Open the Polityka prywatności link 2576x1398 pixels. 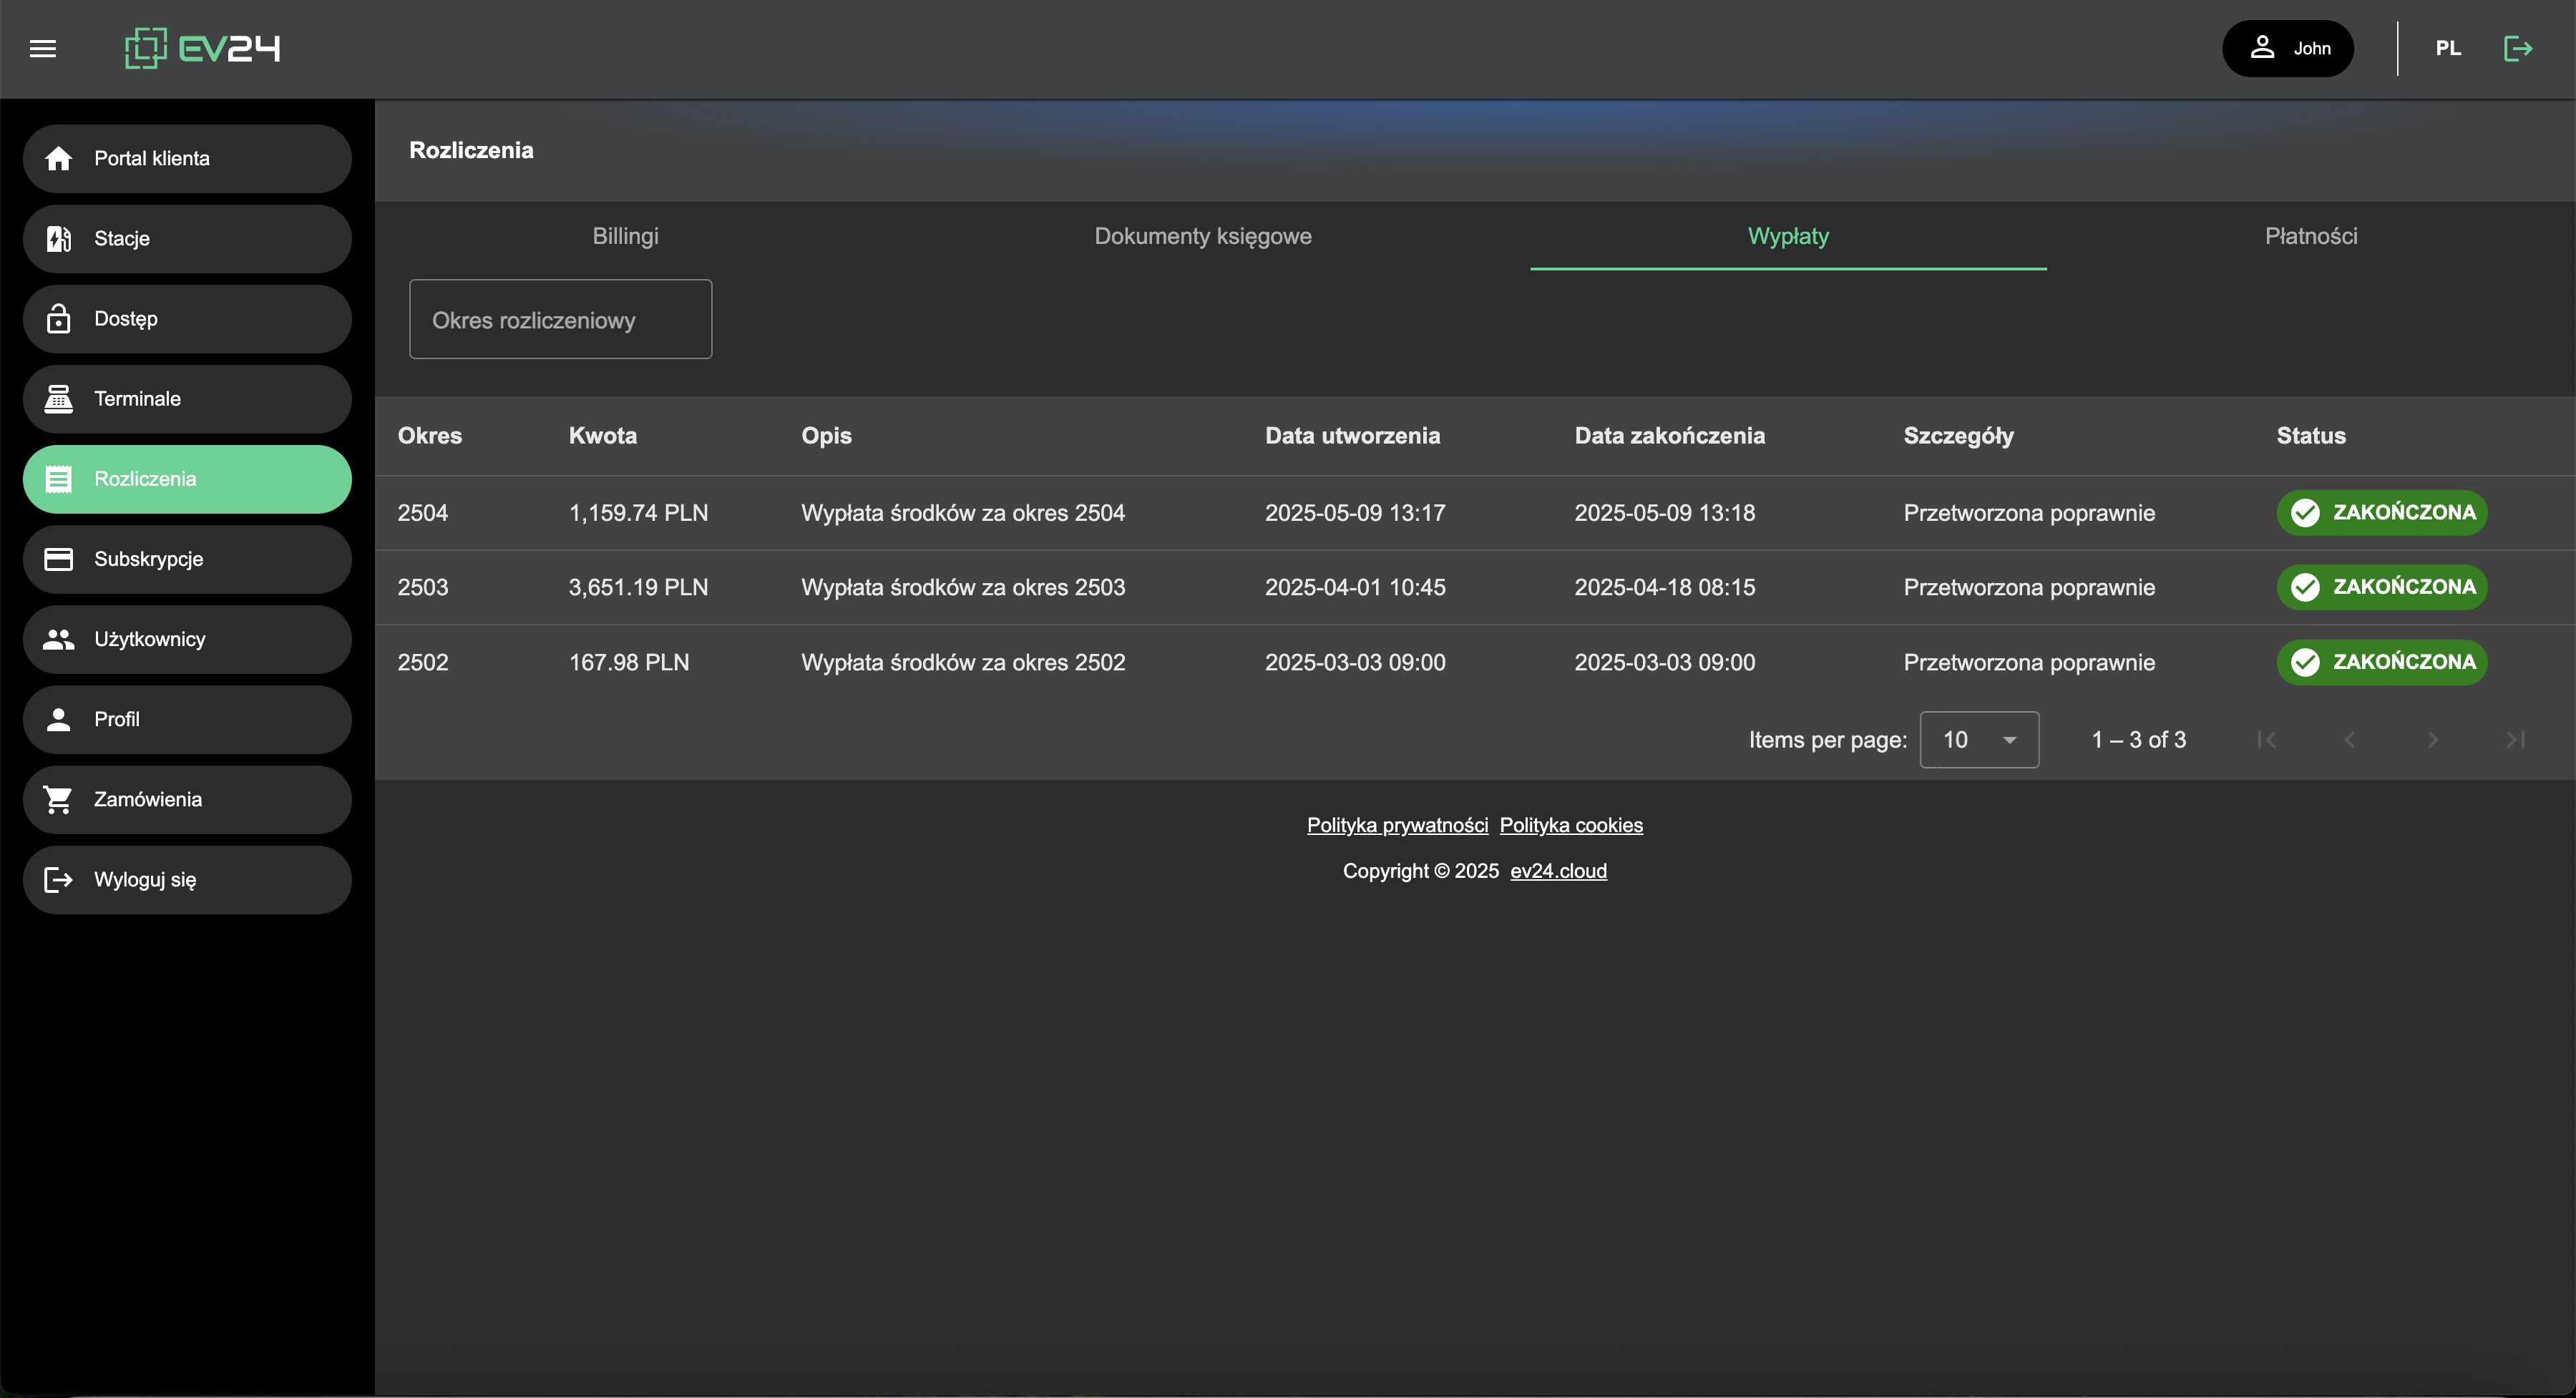click(x=1396, y=826)
